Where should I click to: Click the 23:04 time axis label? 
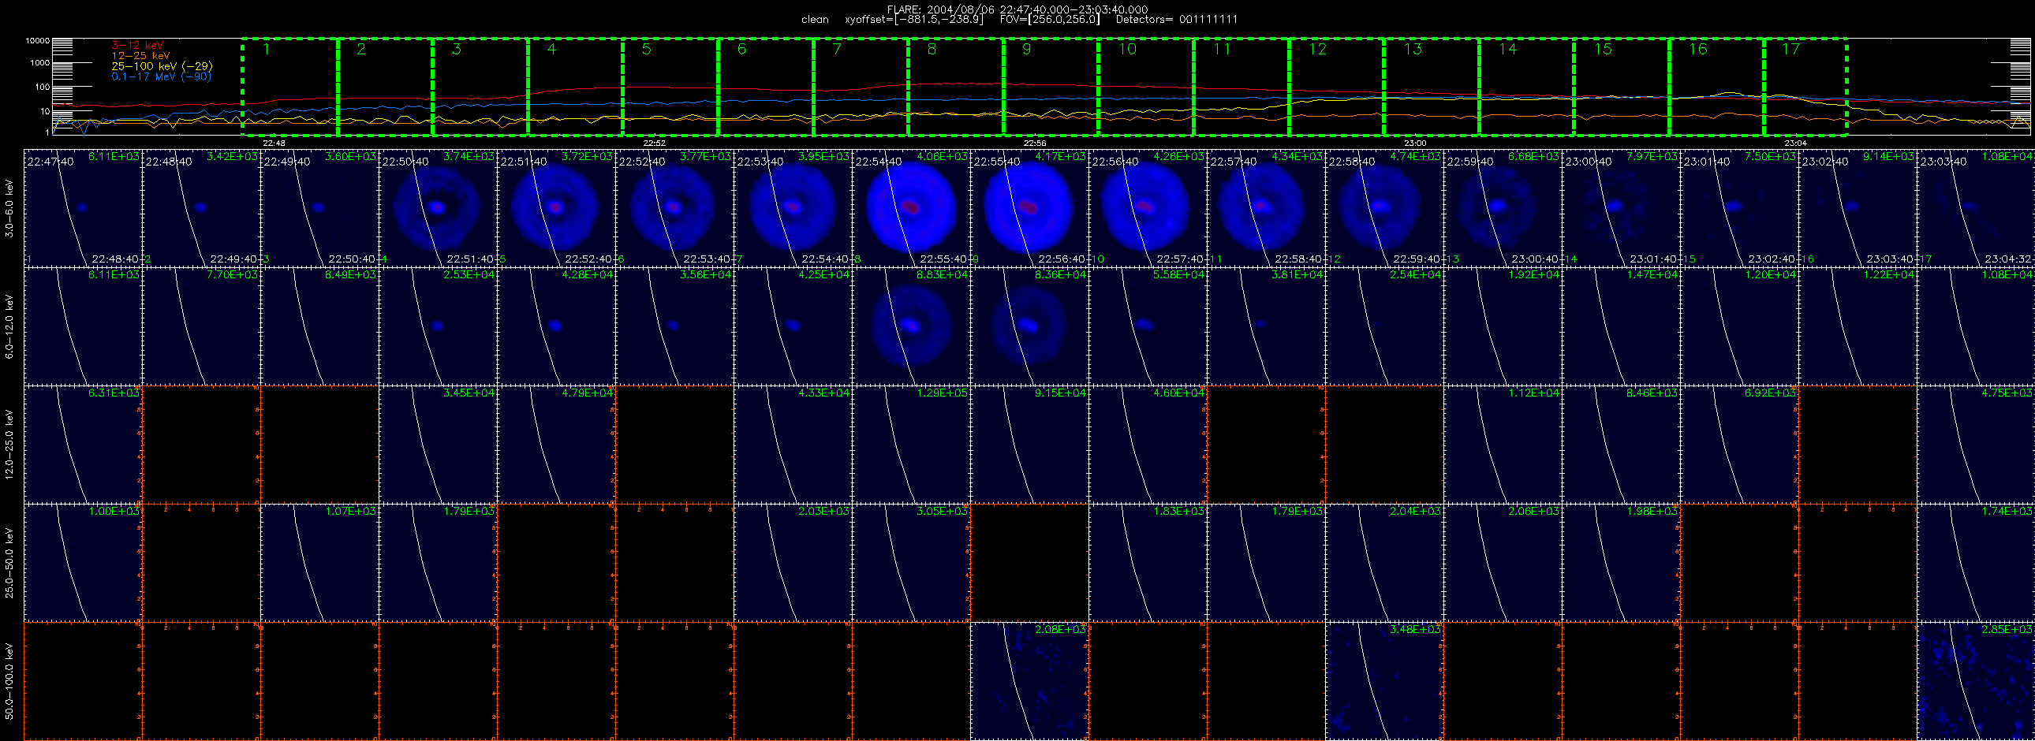coord(1796,143)
